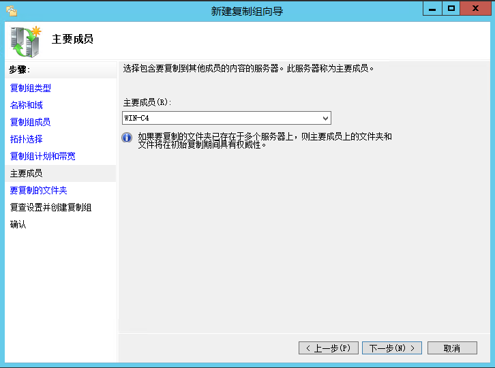
Task: Click the 取消 cancel button
Action: tap(452, 348)
